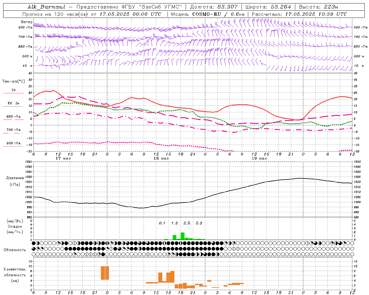The width and height of the screenshot is (369, 295).
Task: Click the computed time 17.05.2025 10:39 UTC
Action: (316, 14)
